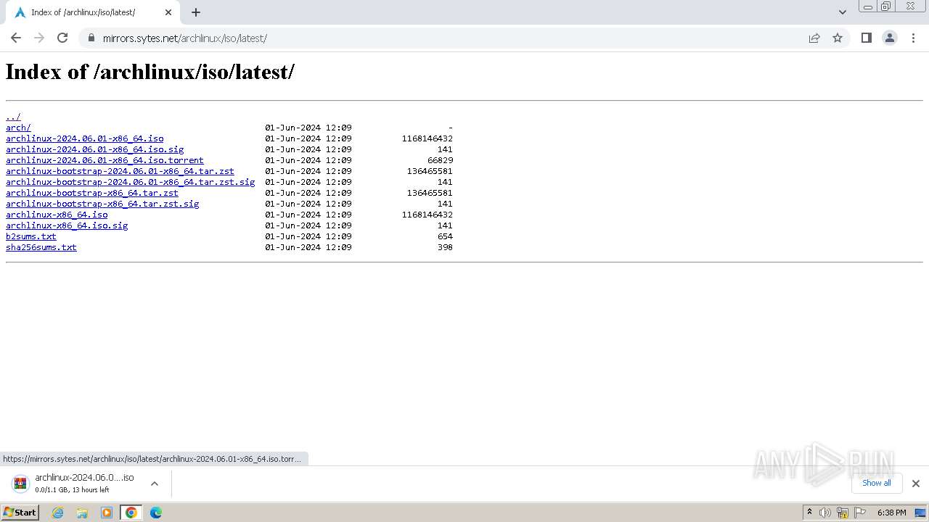
Task: Open sha256sums.txt file link
Action: pos(41,247)
